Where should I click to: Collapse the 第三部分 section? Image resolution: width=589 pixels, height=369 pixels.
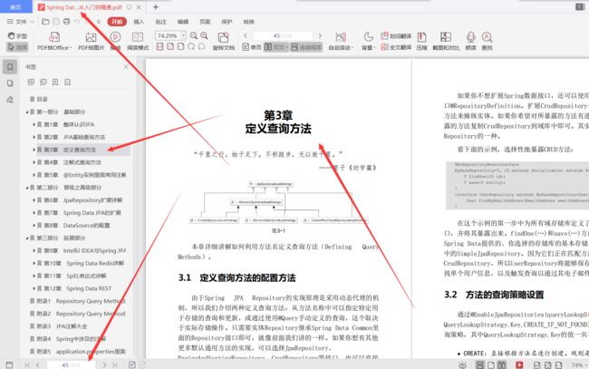[27, 238]
